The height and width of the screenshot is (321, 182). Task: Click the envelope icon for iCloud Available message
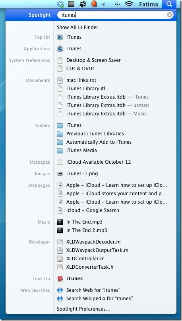pyautogui.click(x=60, y=162)
